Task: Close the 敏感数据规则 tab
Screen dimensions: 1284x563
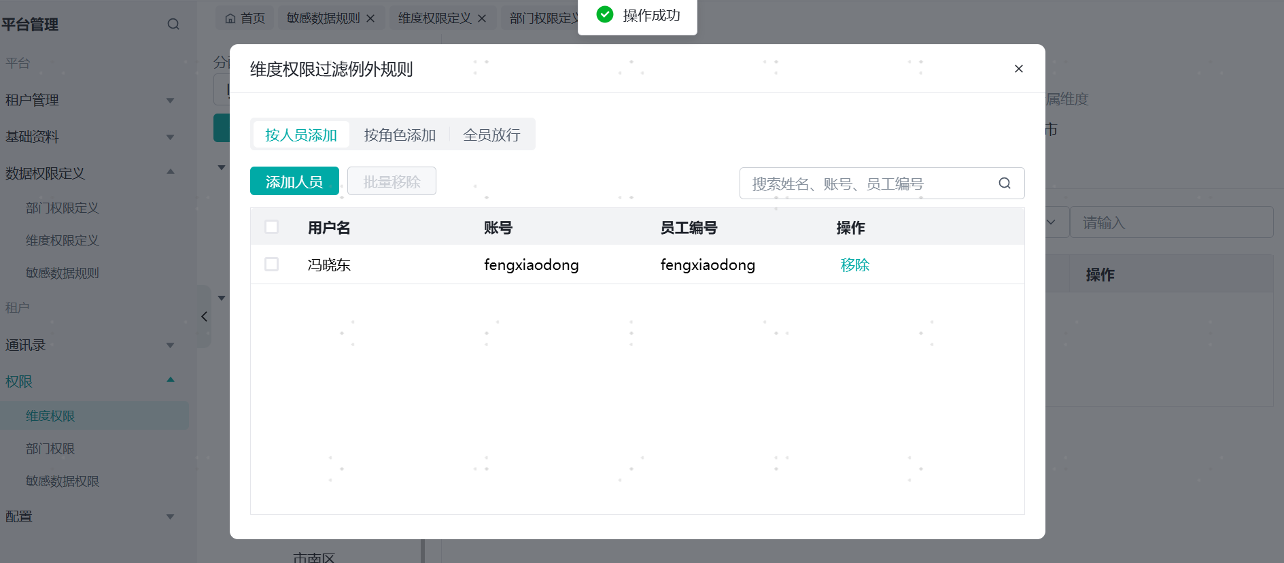Action: point(370,18)
